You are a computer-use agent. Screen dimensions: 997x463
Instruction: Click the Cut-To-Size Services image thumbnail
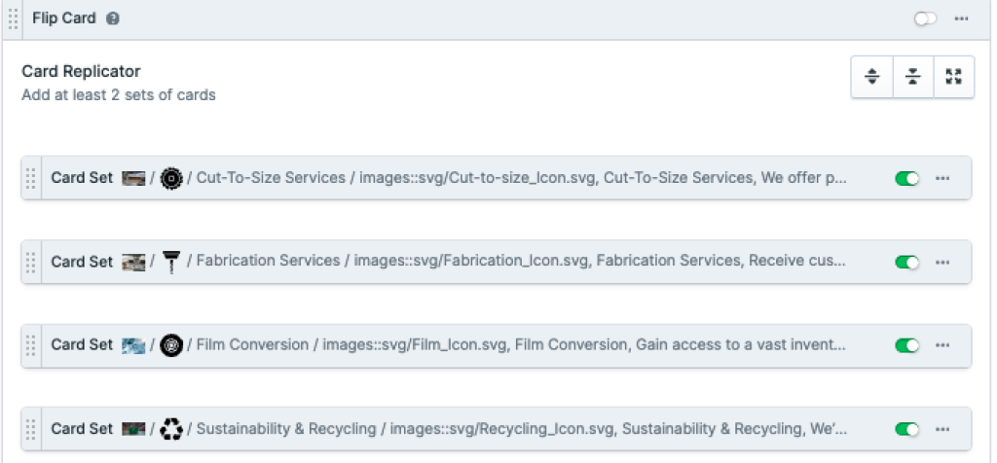tap(133, 178)
